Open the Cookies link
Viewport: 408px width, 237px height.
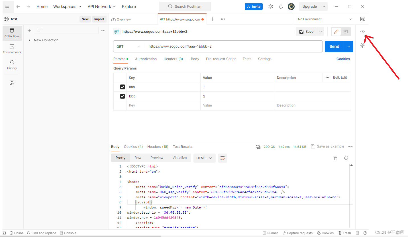pyautogui.click(x=343, y=59)
